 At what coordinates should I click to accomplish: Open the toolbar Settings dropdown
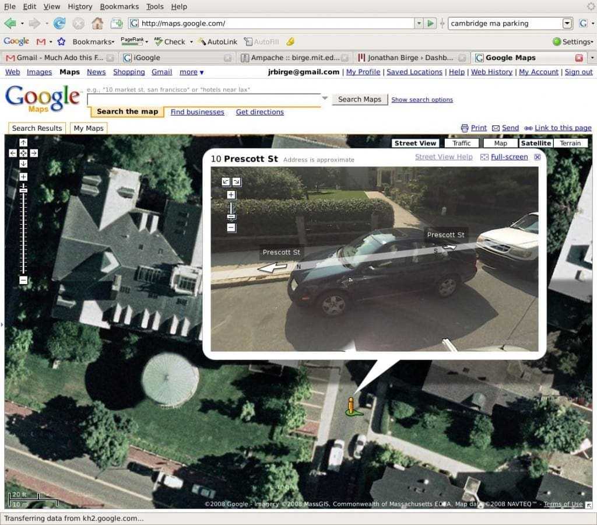coord(573,41)
